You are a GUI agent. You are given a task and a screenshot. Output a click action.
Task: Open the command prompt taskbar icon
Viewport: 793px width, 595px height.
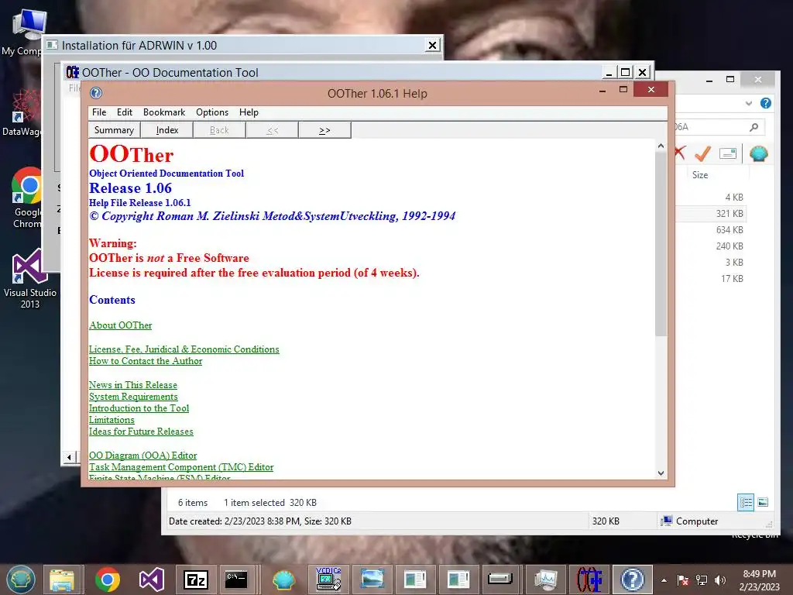click(x=236, y=580)
